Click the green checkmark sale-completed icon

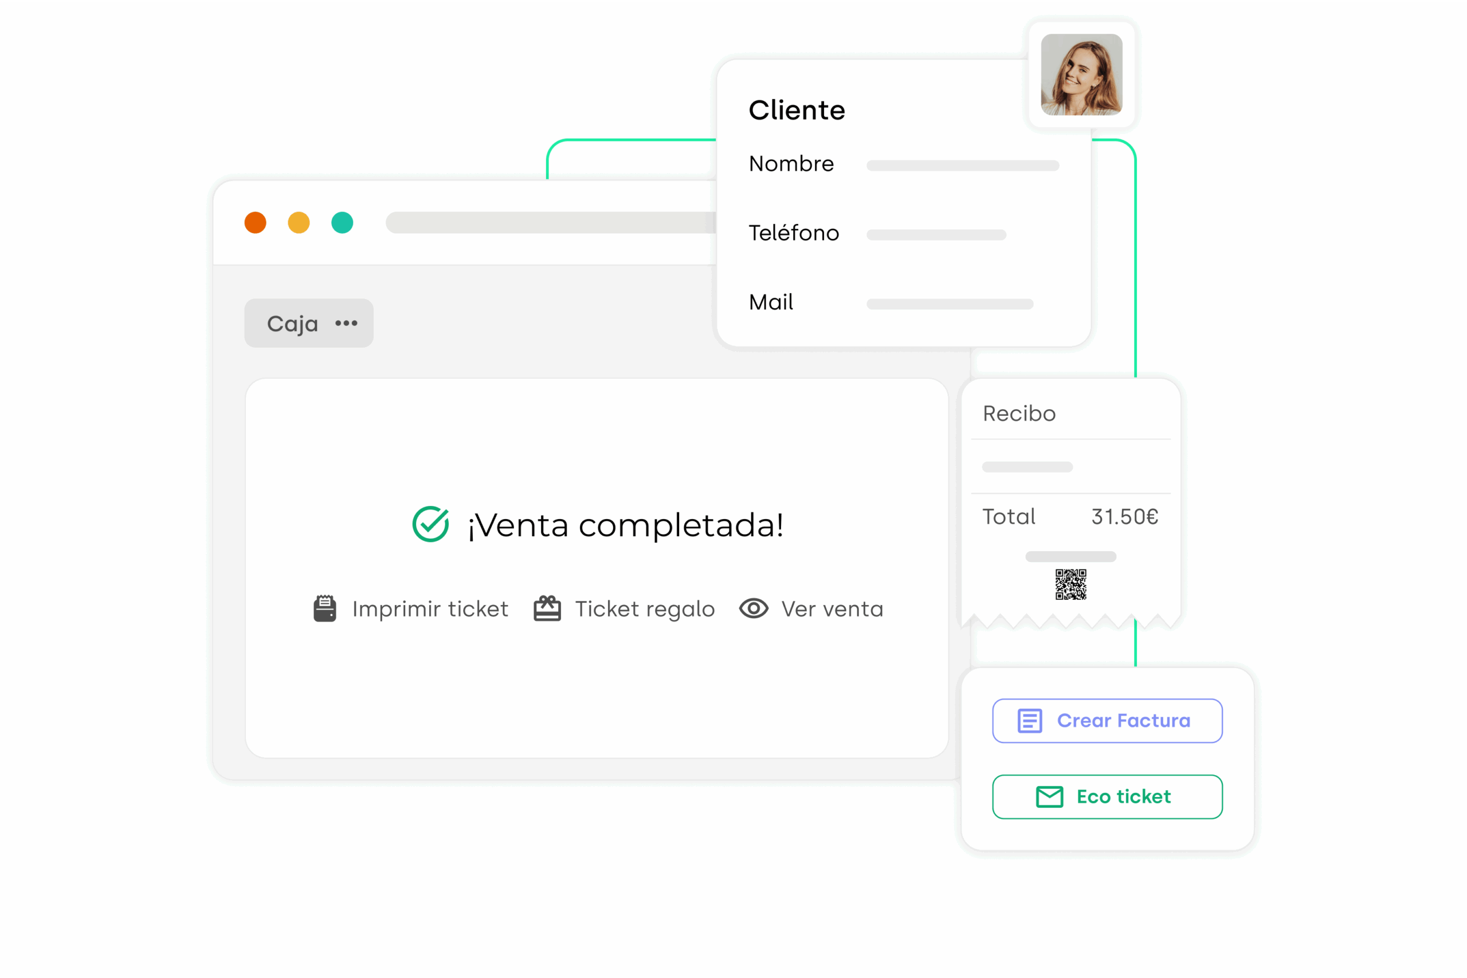(x=430, y=524)
